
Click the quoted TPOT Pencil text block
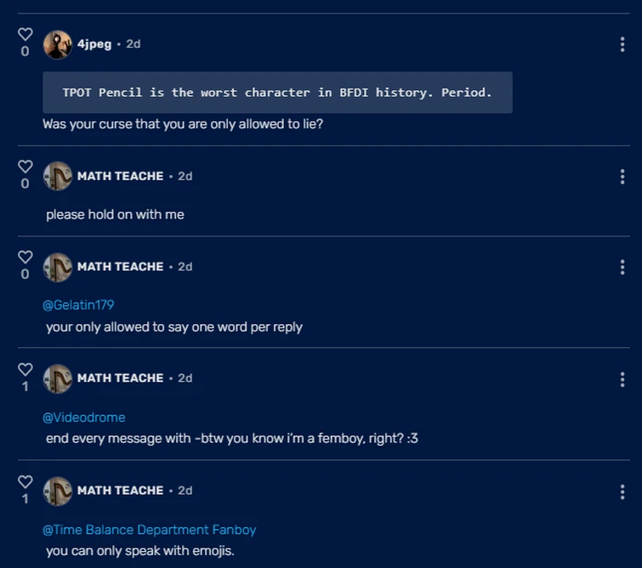coord(277,93)
